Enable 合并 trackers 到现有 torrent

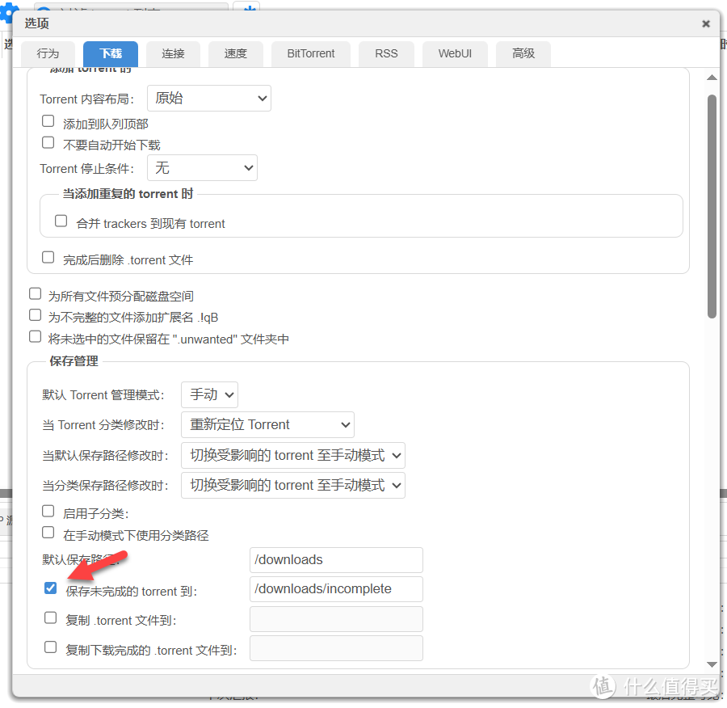coord(61,221)
